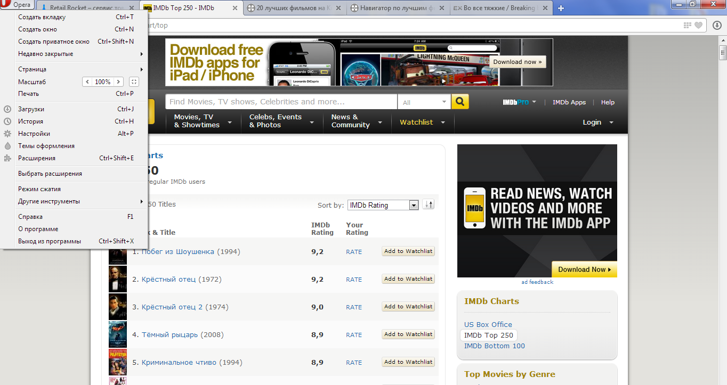
Task: Expand 'Страница' submenu
Action: point(74,69)
